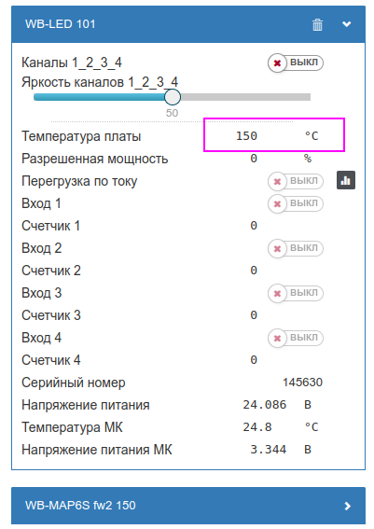Click the Напряжение питания value 24.086
This screenshot has width=374, height=529.
coord(264,405)
